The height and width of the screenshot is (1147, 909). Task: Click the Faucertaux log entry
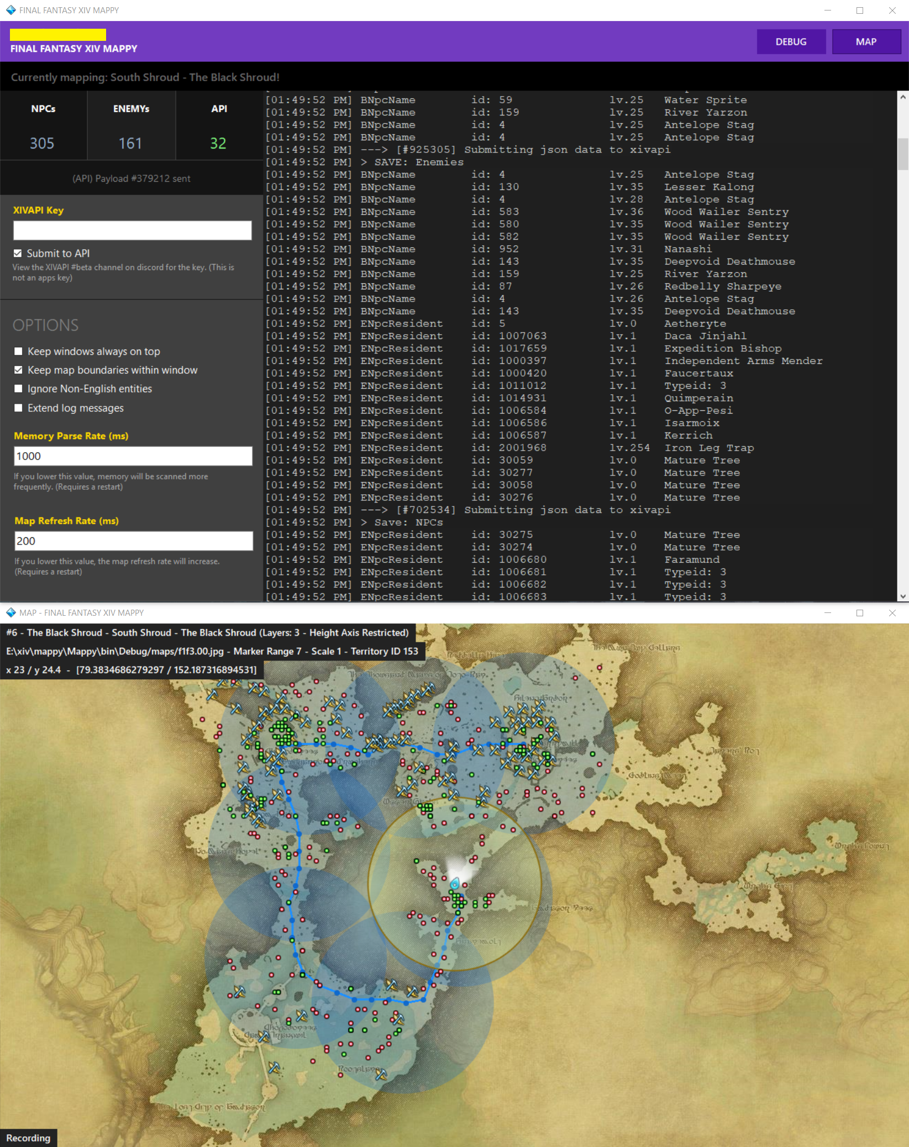(x=500, y=373)
